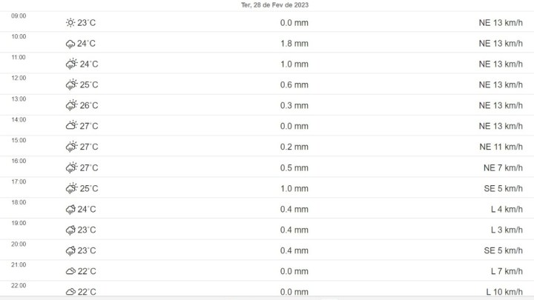The width and height of the screenshot is (534, 300).
Task: Click the NE 11 km/h wind value
Action: click(501, 147)
